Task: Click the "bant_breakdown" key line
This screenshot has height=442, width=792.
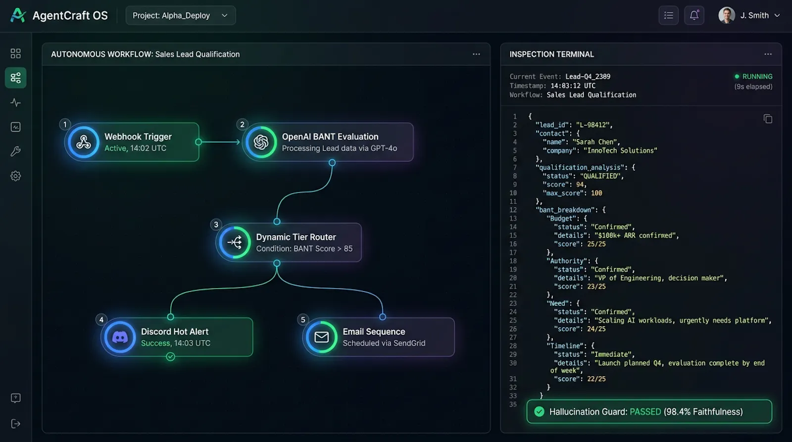Action: click(x=570, y=210)
